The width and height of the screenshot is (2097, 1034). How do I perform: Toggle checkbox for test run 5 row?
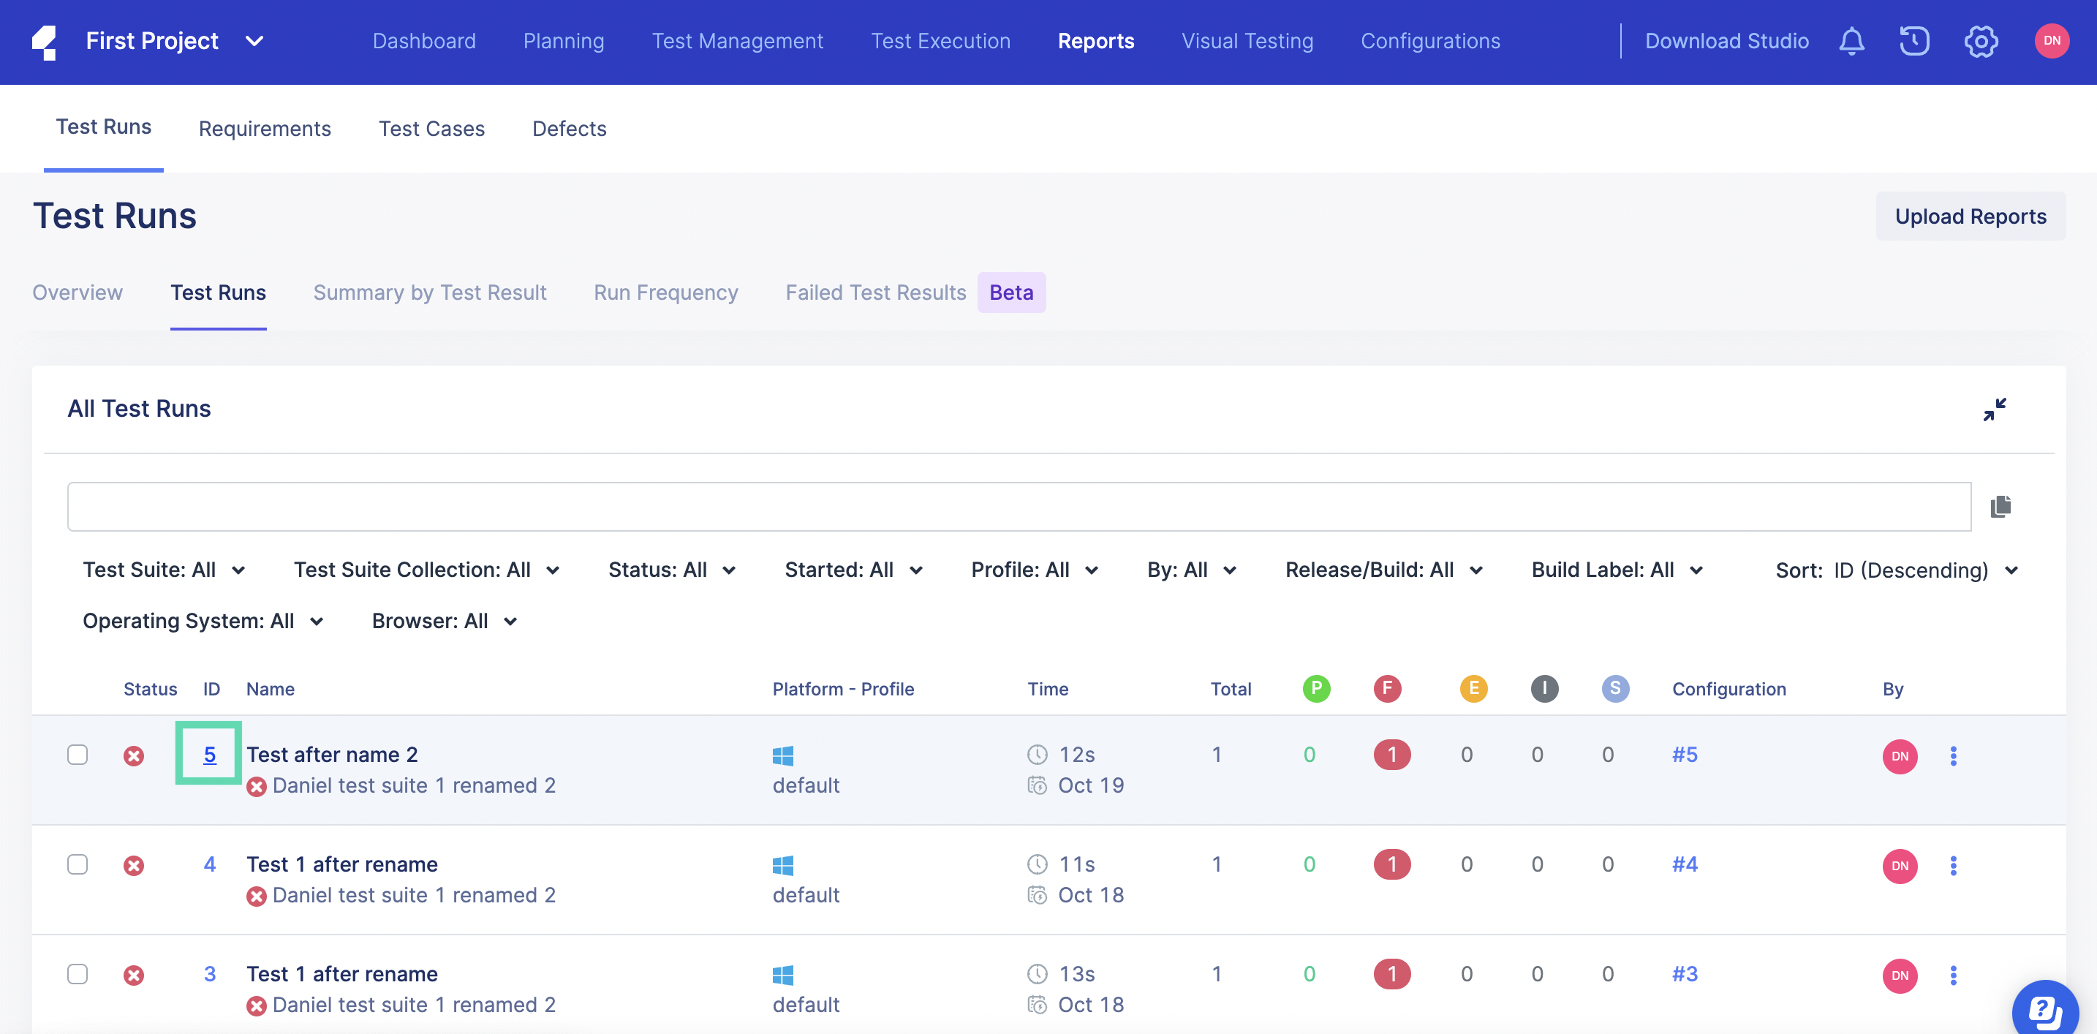[x=78, y=753]
